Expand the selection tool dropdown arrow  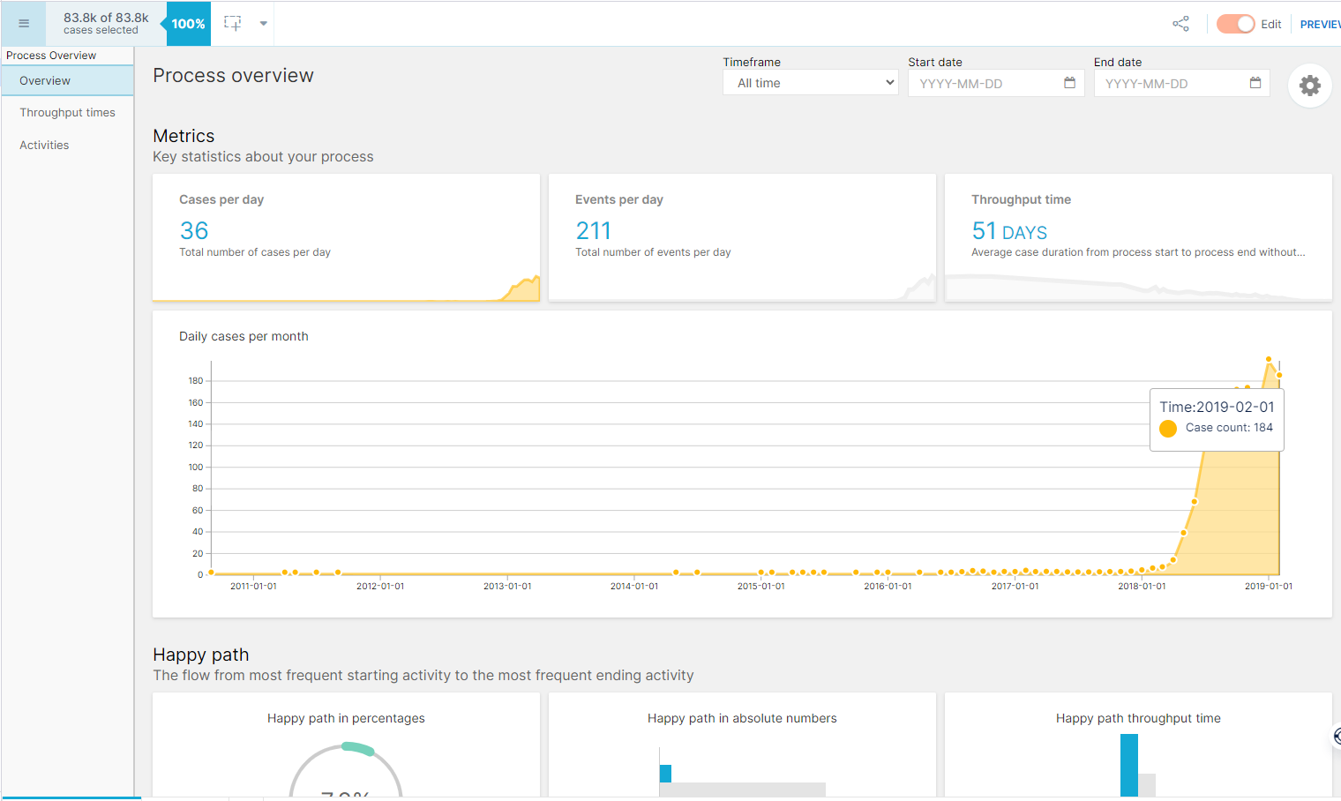(x=263, y=24)
